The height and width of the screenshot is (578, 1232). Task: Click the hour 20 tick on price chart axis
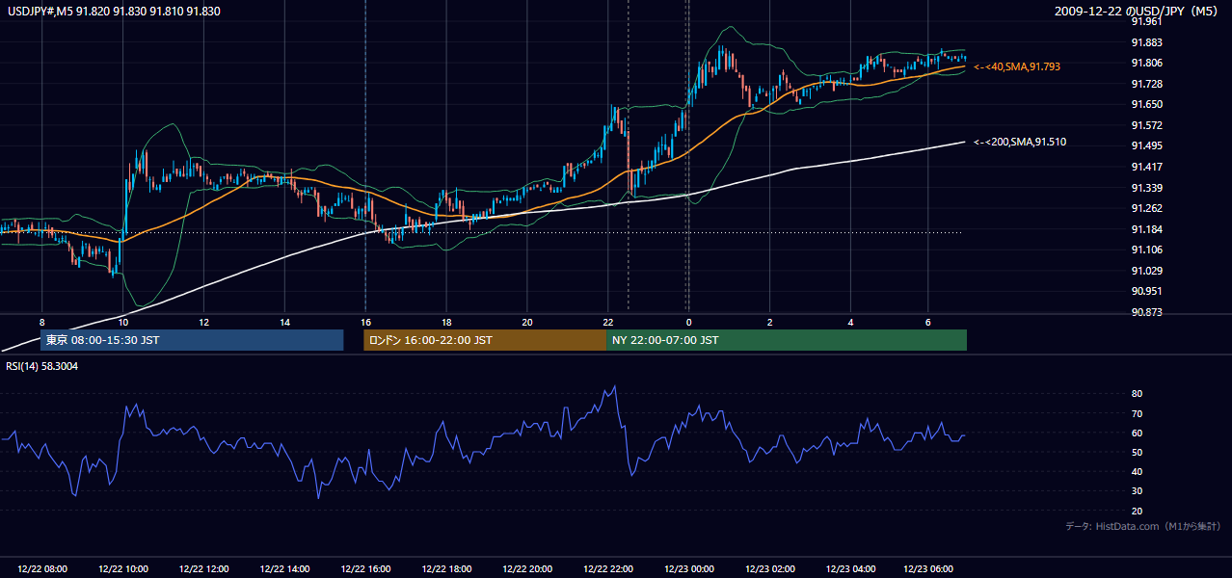pos(527,322)
